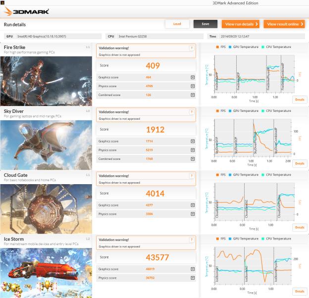Click the Cloud Gate preview image
This screenshot has width=309, height=298.
(46, 209)
